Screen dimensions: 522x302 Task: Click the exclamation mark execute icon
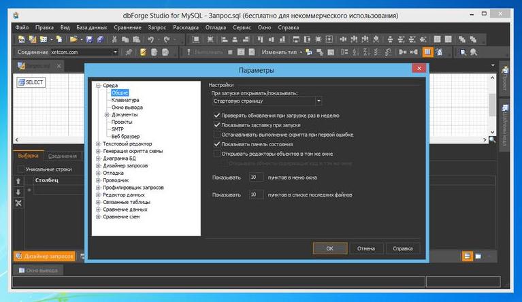tap(189, 52)
